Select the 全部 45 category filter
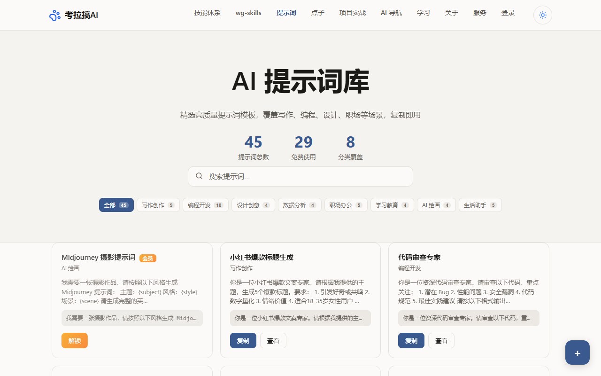 coord(116,205)
